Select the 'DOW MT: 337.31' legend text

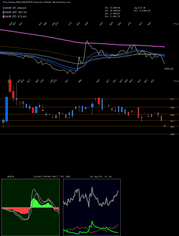click(x=16, y=12)
